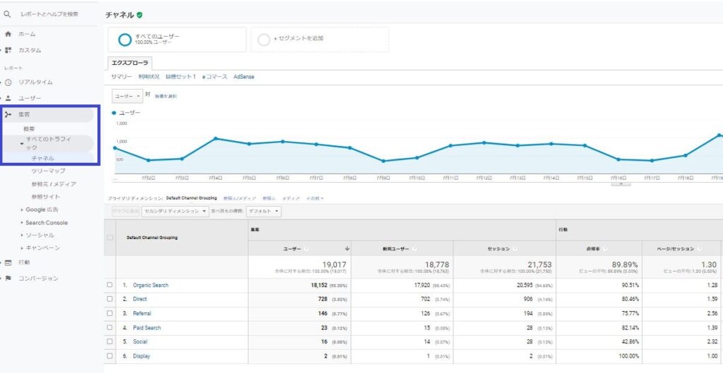Open the Home icon in sidebar
This screenshot has height=373, width=723.
click(8, 34)
